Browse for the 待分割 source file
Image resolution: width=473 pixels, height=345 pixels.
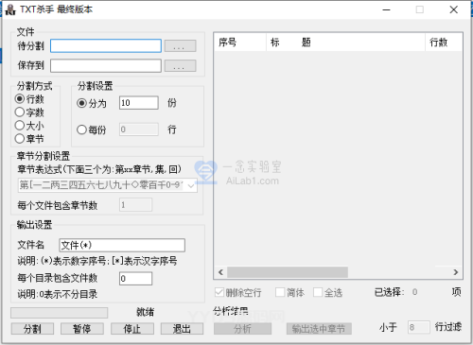[180, 46]
